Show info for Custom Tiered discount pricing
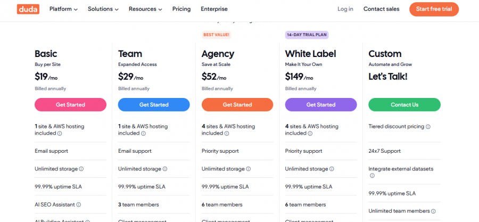This screenshot has width=479, height=222. 428,127
